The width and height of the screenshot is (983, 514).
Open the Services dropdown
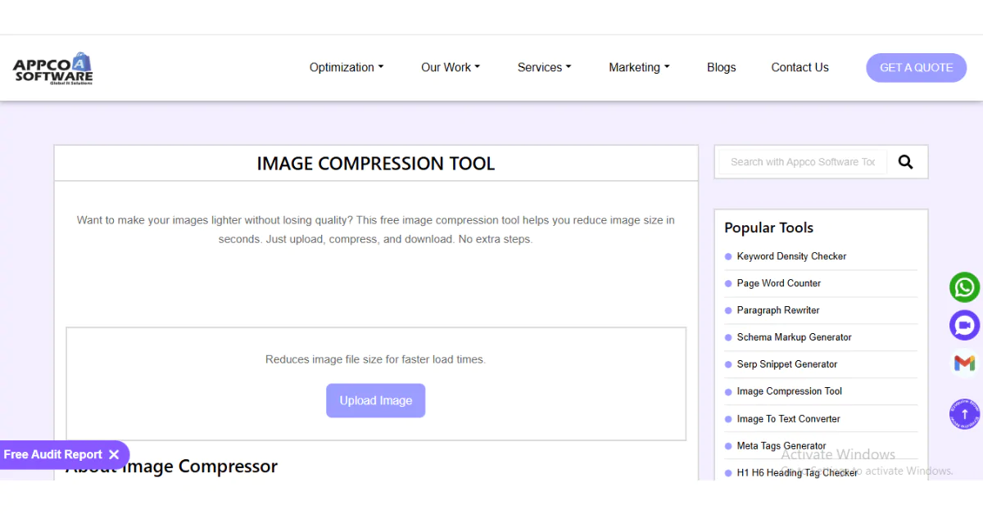[544, 67]
